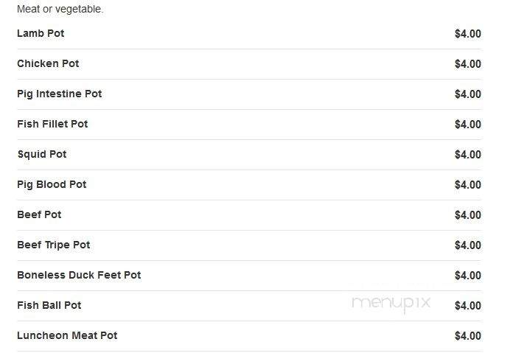Click the Beef Pot $4.00 price
Screen dimensions: 510x353
coord(468,215)
